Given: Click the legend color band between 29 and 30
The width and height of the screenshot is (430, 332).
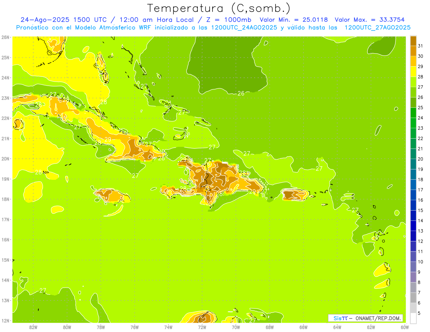Looking at the screenshot, I should [413, 61].
